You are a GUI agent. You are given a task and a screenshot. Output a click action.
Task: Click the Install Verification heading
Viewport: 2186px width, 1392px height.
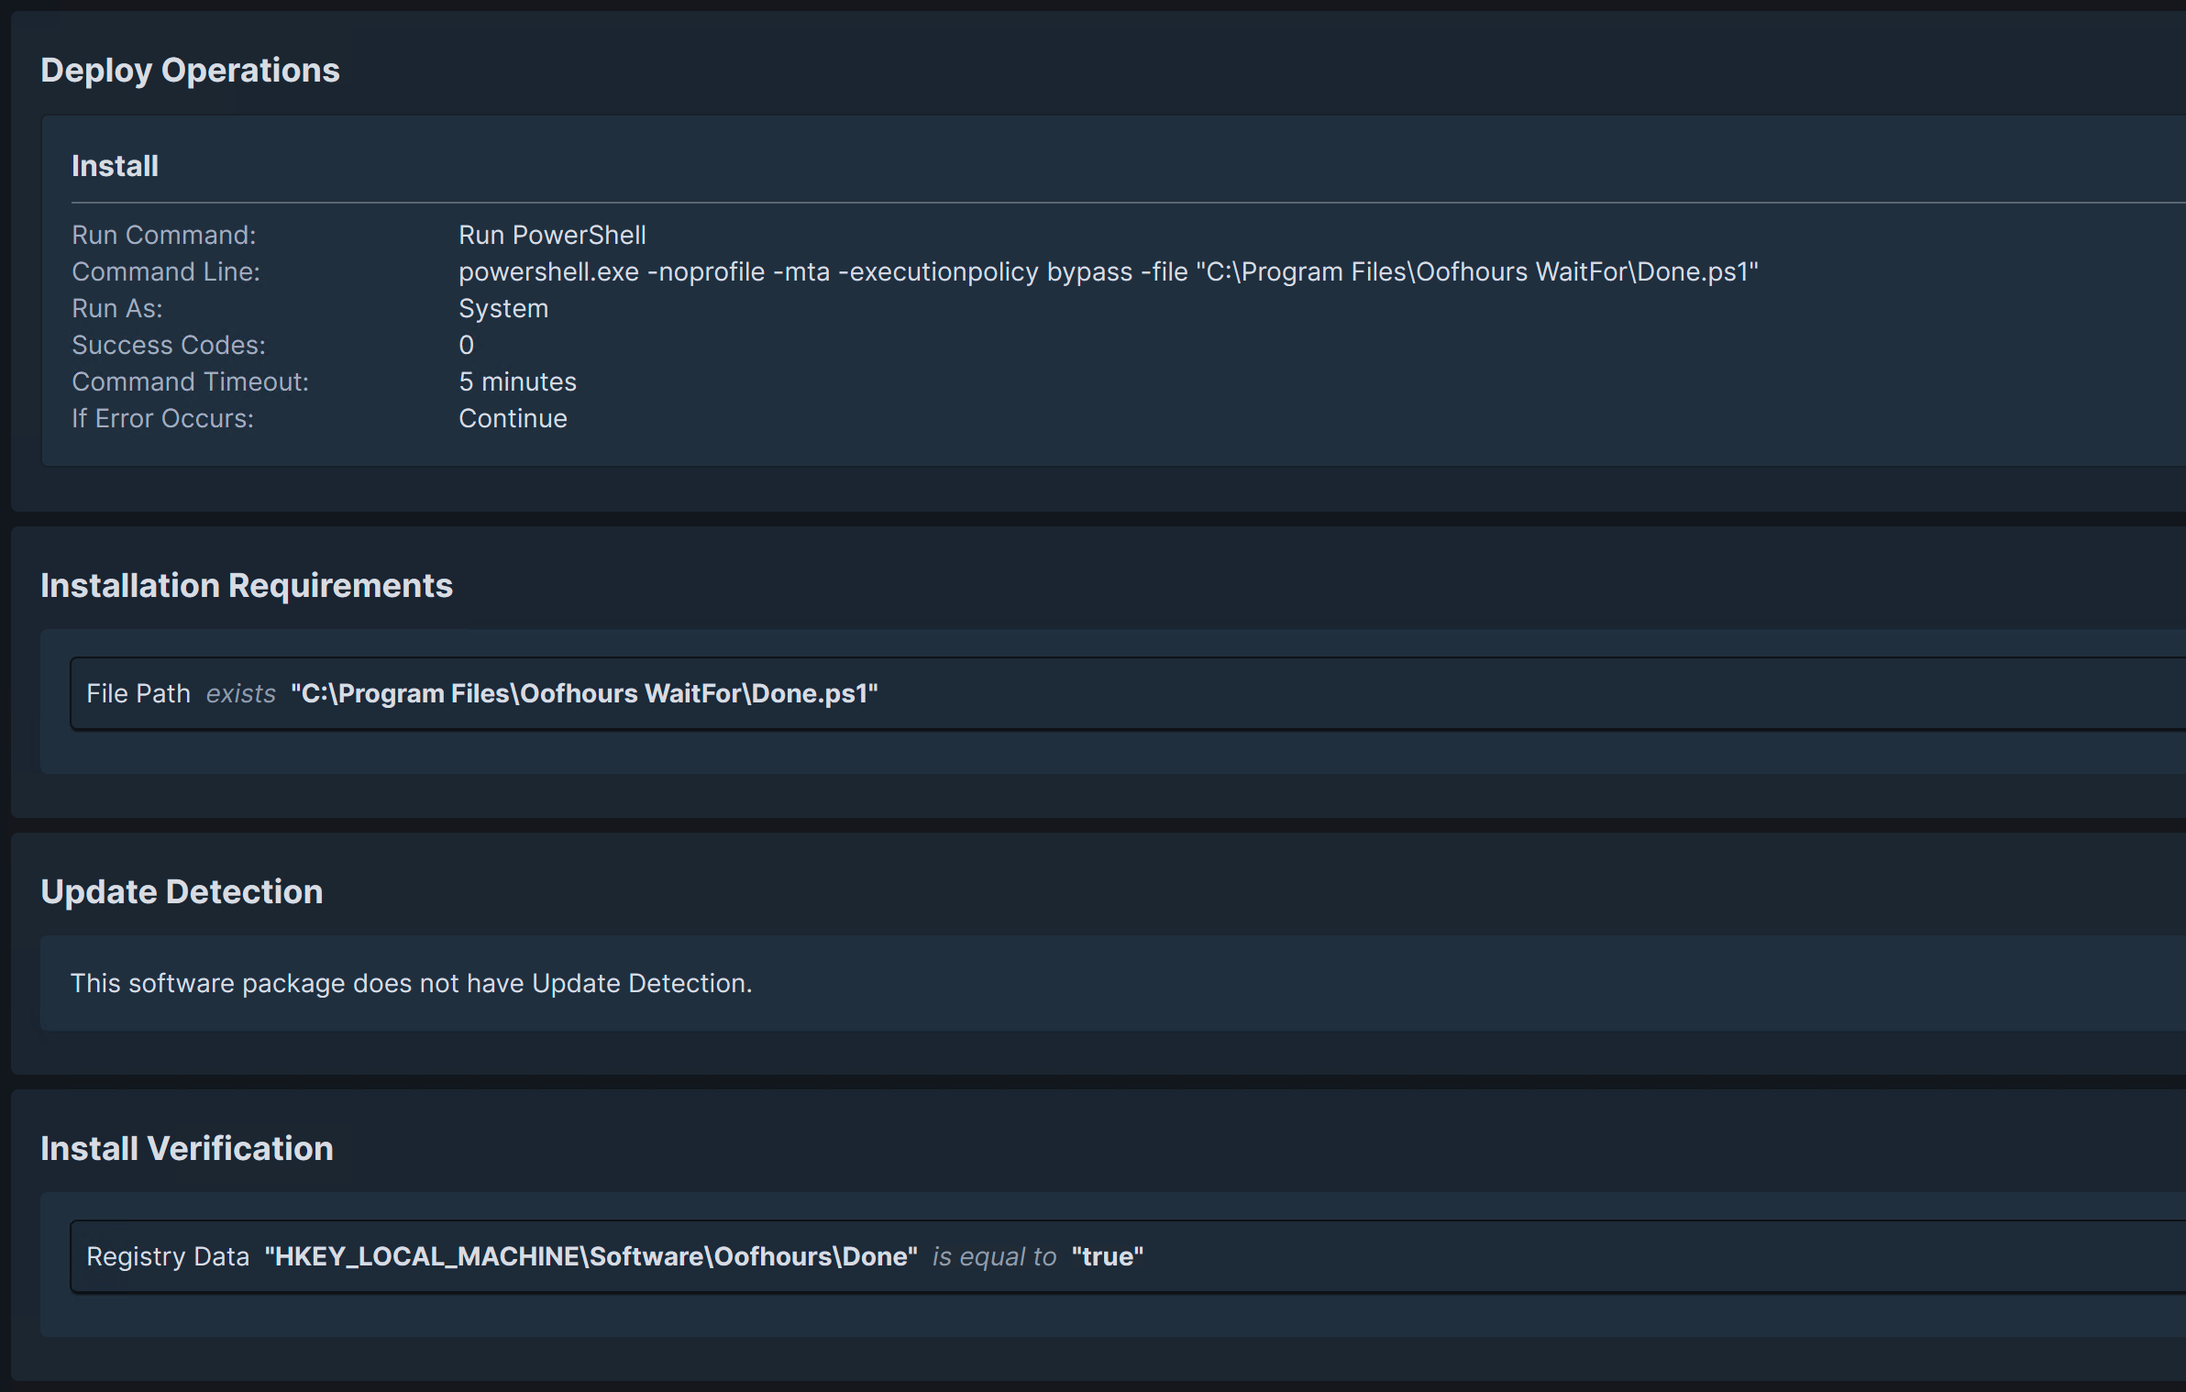point(187,1149)
